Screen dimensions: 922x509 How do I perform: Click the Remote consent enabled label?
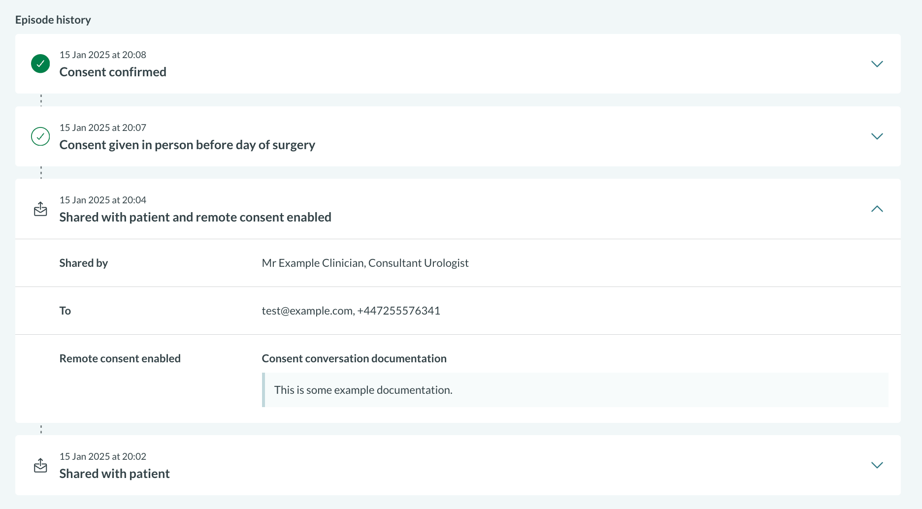pos(120,358)
